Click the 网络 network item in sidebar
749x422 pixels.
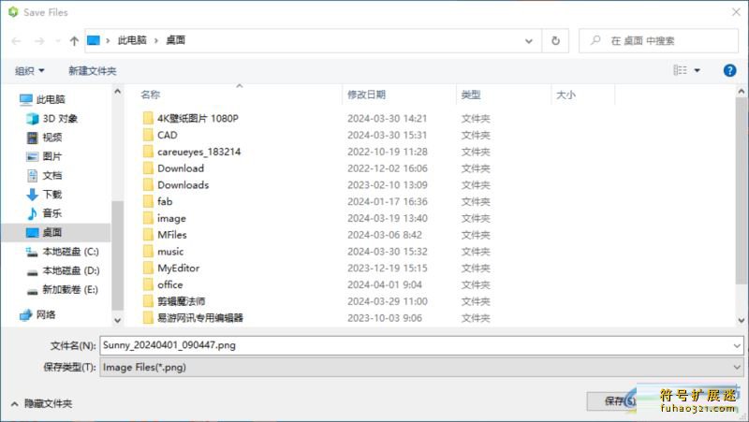(46, 314)
